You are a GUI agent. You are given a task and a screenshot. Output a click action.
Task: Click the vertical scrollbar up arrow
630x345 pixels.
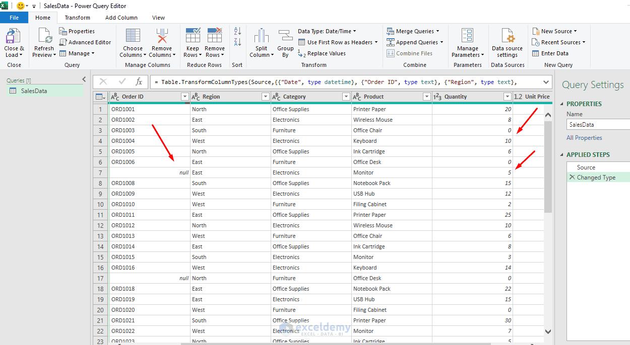click(x=548, y=115)
